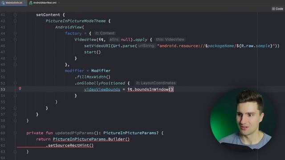Click the VideoView constructor call
The height and width of the screenshot is (160, 285).
[85, 40]
